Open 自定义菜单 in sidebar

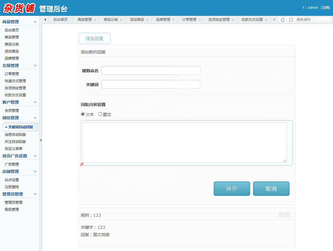coord(14,149)
